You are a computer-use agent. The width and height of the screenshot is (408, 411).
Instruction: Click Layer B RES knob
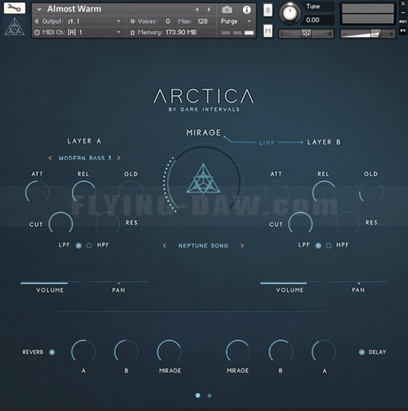tap(347, 223)
